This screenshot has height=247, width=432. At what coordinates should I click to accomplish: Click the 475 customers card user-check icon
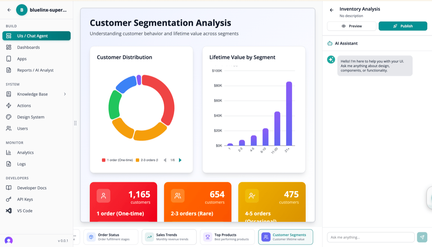point(252,196)
